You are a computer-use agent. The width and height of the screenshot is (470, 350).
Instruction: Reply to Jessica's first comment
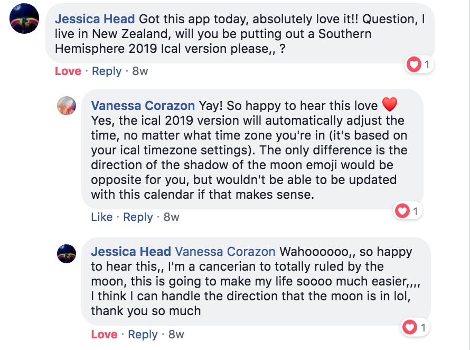tap(107, 71)
